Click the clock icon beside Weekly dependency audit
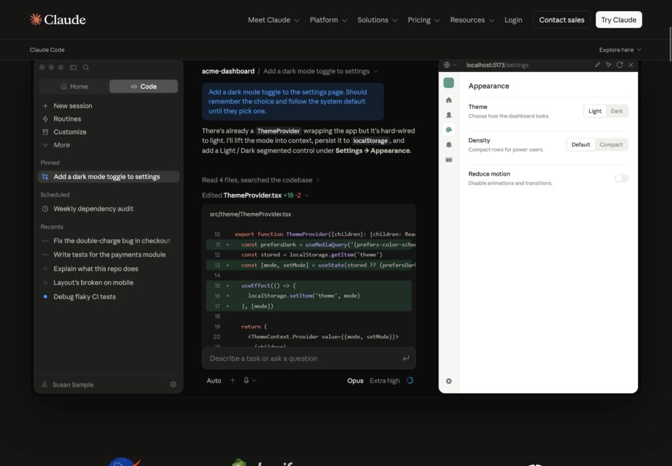Image resolution: width=672 pixels, height=466 pixels. pyautogui.click(x=45, y=209)
